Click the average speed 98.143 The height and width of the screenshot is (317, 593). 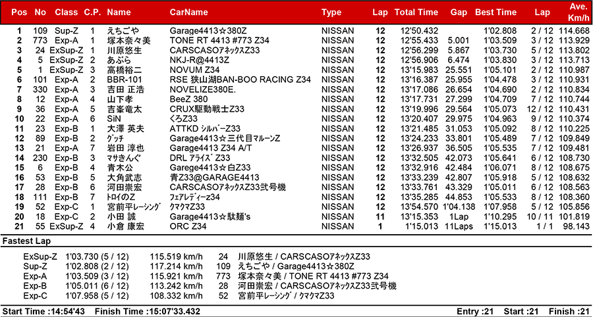click(576, 227)
